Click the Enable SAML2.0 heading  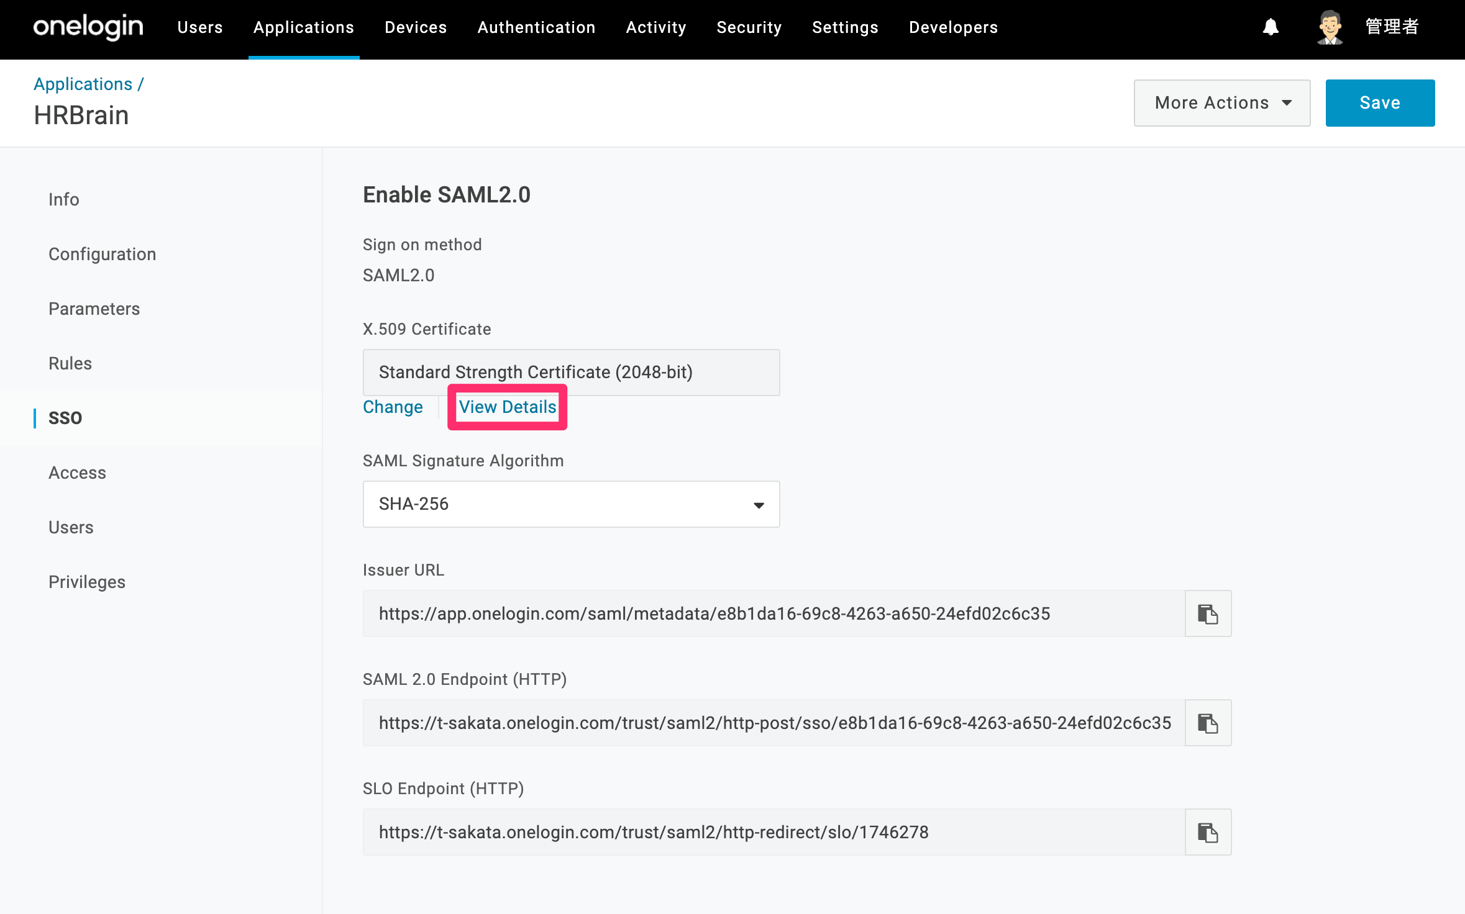click(x=447, y=194)
